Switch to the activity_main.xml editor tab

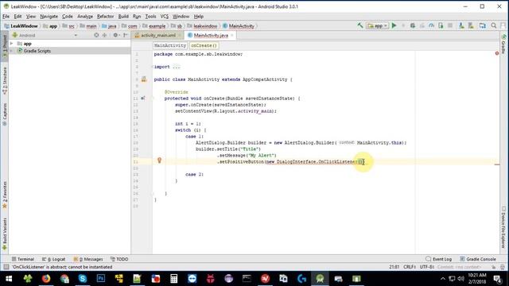click(x=157, y=35)
